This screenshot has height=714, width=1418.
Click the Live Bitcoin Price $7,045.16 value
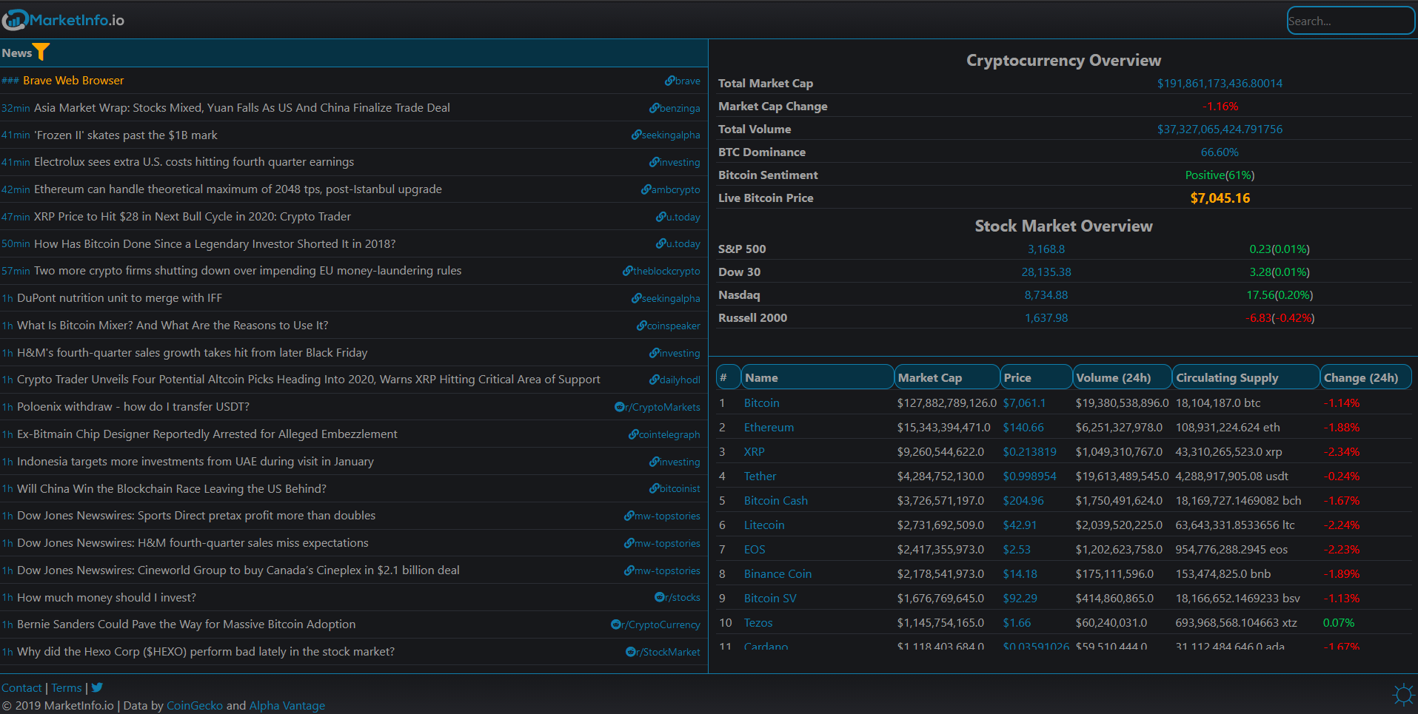click(1220, 198)
